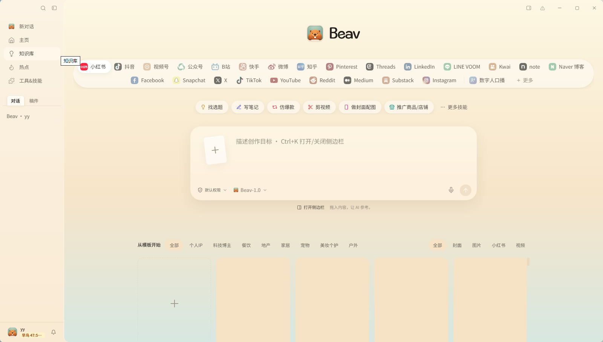Viewport: 603px width, 342px height.
Task: Click the 找选题 skill button
Action: coord(212,107)
